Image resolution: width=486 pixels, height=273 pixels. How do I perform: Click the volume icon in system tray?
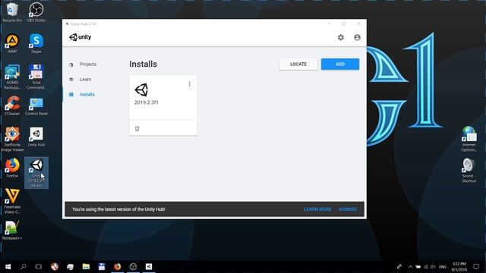tap(433, 266)
